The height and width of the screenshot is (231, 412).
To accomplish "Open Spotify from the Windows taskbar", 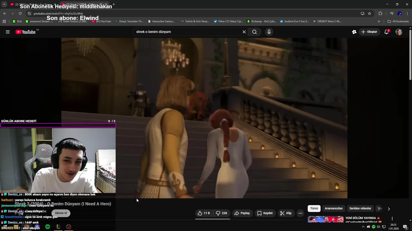I will click(x=48, y=227).
